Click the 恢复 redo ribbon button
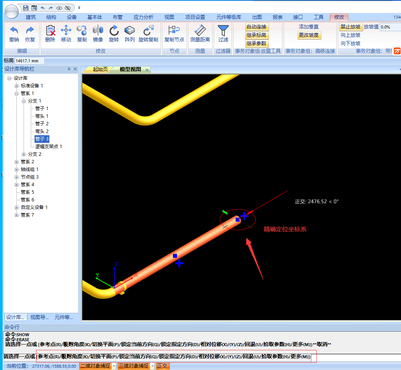 click(30, 34)
